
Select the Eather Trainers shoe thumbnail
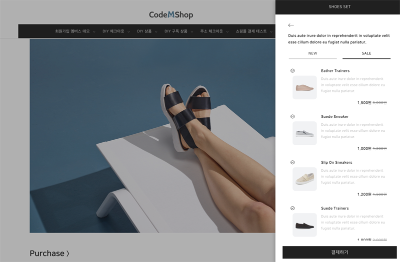pos(304,87)
